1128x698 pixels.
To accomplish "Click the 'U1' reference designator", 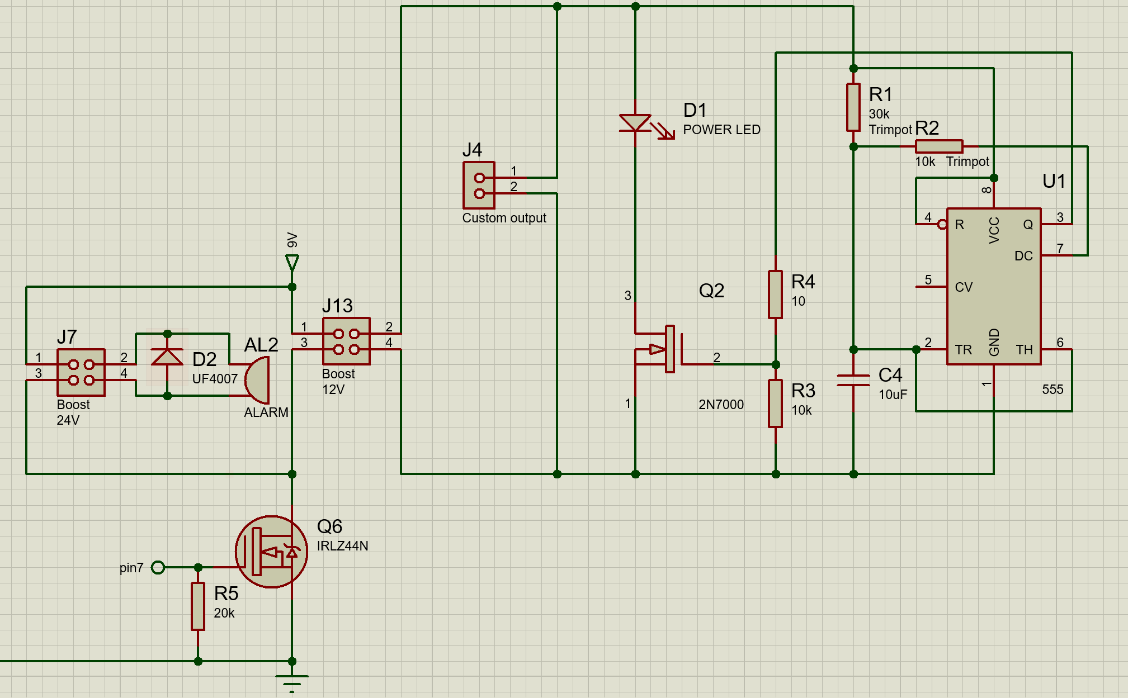I will pos(1054,181).
